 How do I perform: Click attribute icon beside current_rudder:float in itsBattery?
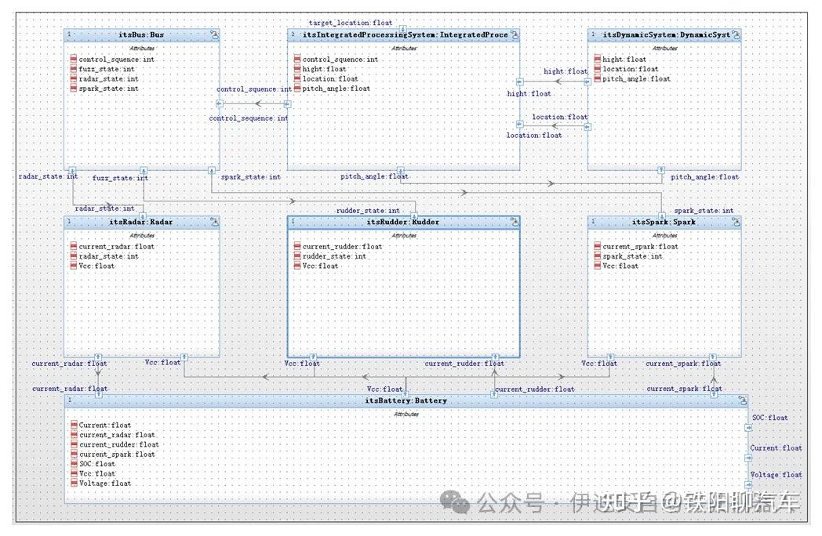(74, 444)
